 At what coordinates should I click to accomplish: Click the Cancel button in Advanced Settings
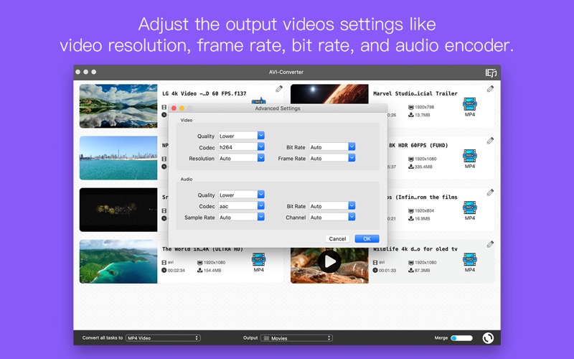(x=337, y=239)
